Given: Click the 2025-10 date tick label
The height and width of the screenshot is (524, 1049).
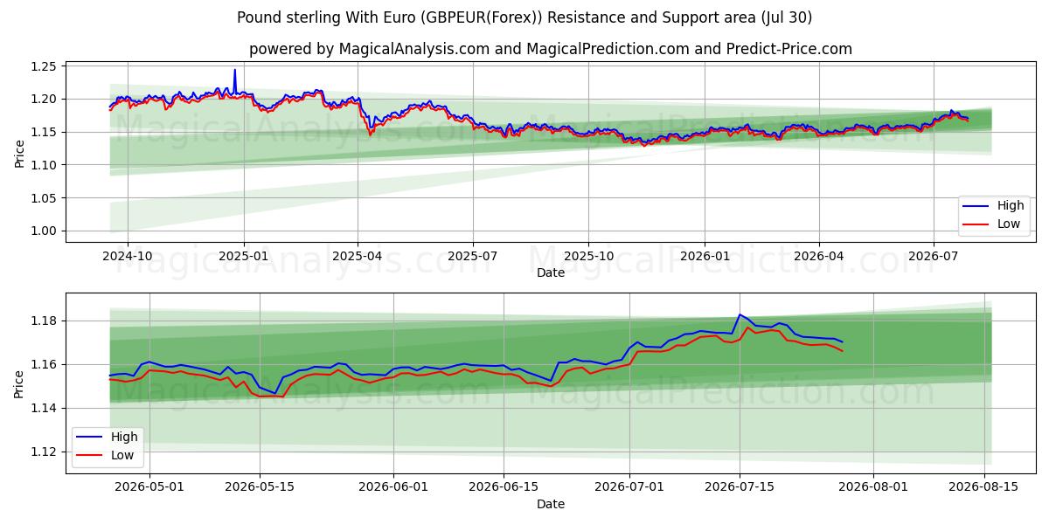Looking at the screenshot, I should point(588,256).
